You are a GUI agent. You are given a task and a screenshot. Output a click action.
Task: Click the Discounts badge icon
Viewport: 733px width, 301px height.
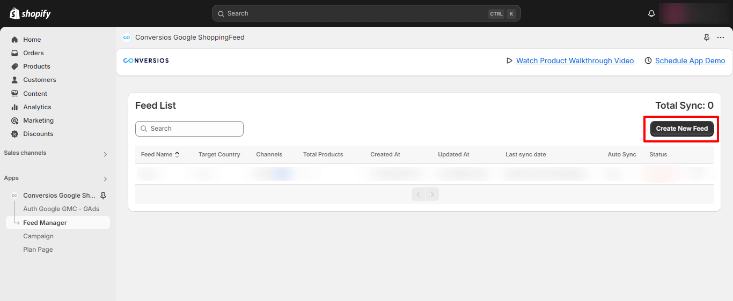[x=14, y=134]
